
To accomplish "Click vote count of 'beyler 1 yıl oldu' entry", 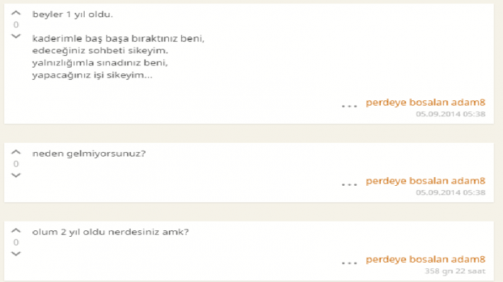I will (x=16, y=24).
